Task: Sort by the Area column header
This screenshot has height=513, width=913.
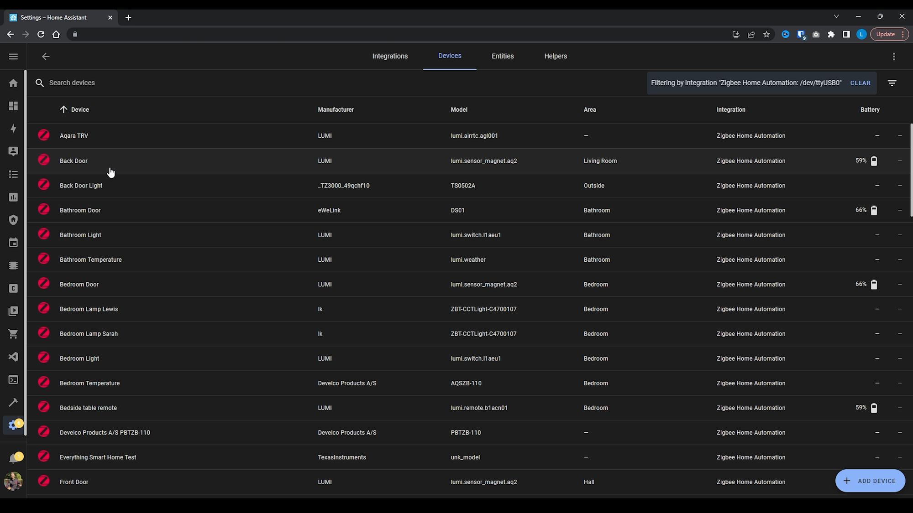Action: [x=590, y=109]
